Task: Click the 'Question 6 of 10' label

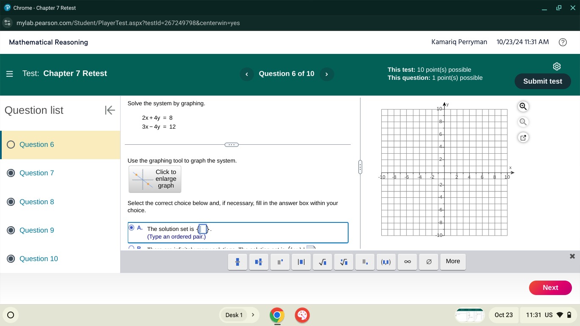Action: [287, 74]
